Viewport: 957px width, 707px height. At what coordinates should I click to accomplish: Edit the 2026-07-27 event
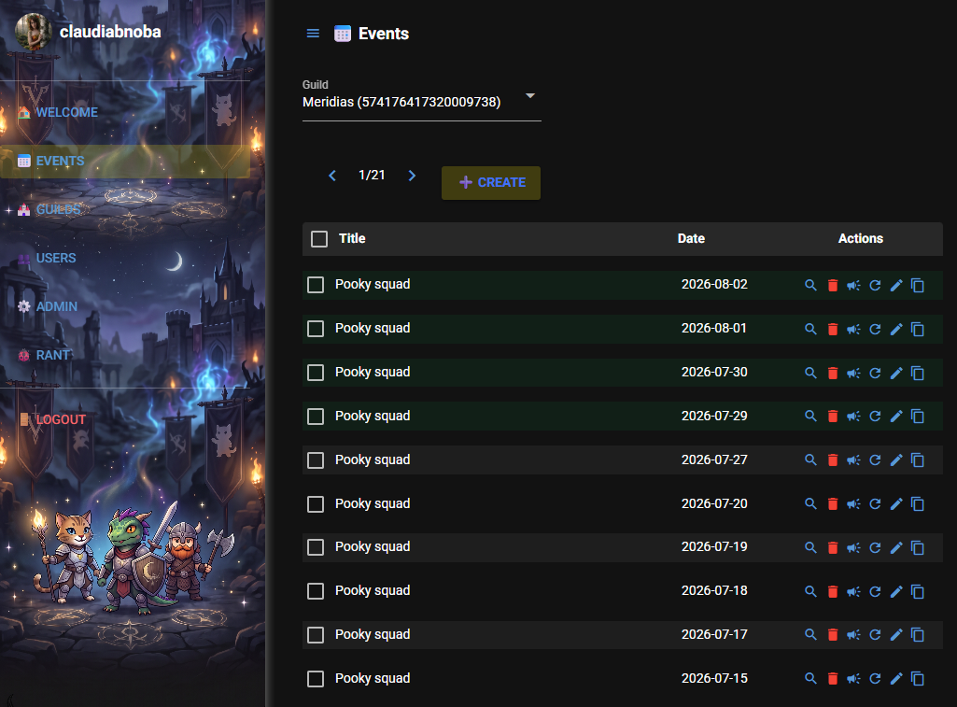tap(896, 460)
